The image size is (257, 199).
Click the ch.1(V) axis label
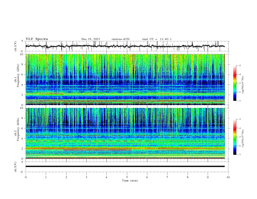16,46
